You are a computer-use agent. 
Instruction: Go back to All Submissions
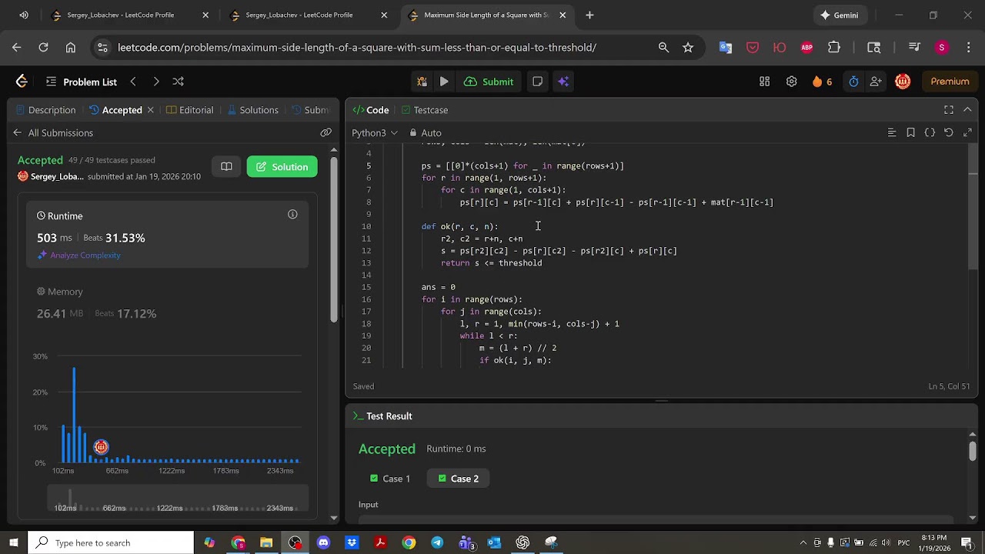point(53,133)
